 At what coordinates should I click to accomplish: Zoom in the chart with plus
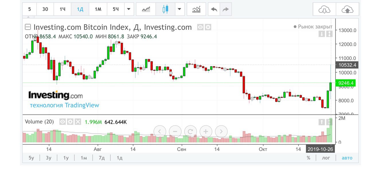click(x=206, y=132)
